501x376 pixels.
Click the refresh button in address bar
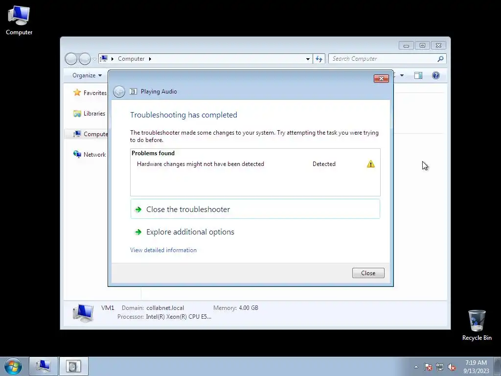[x=319, y=59]
